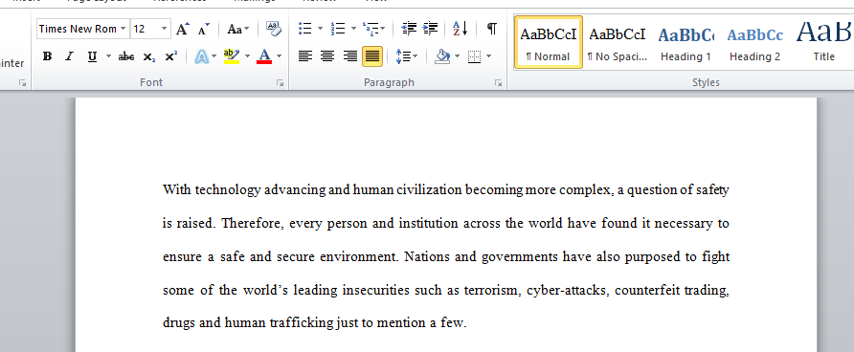Select the Sort A to Z icon
The height and width of the screenshot is (352, 854).
(461, 29)
